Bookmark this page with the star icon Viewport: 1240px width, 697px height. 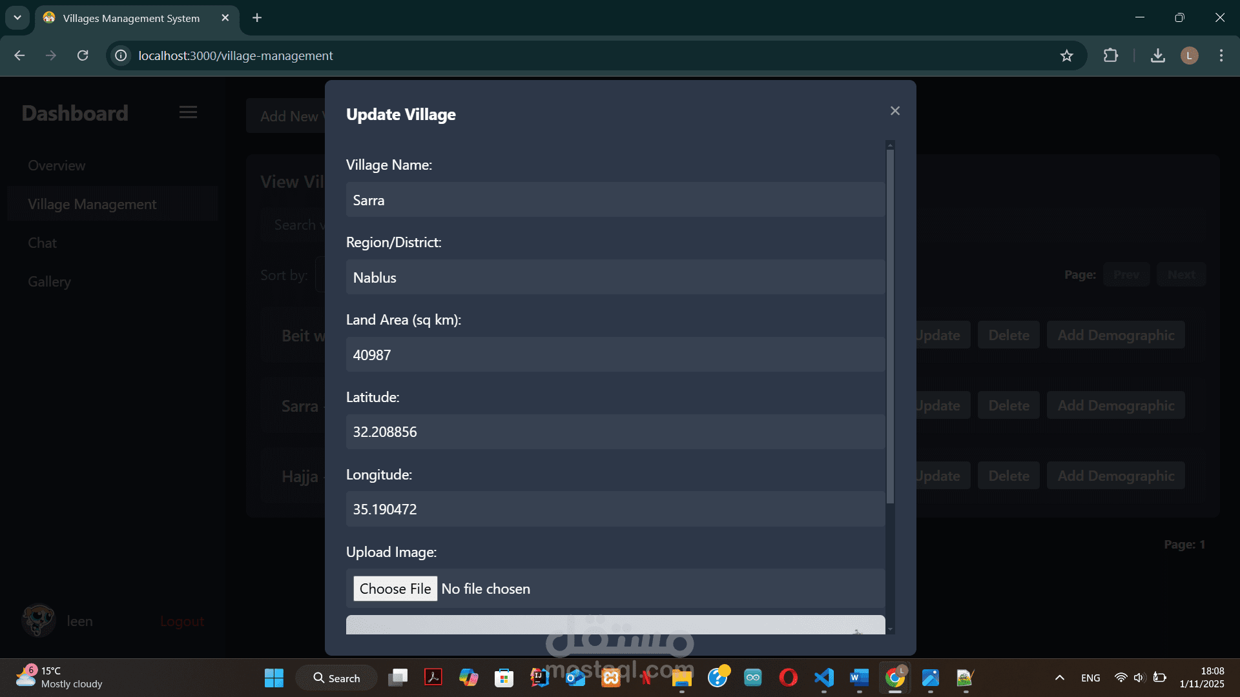pos(1066,56)
